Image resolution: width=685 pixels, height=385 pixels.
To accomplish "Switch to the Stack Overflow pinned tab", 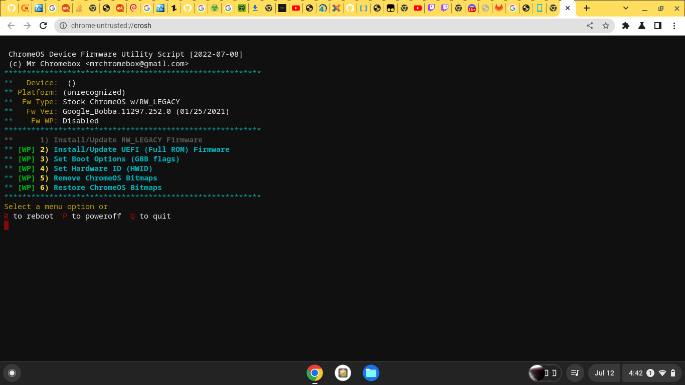I will [79, 8].
